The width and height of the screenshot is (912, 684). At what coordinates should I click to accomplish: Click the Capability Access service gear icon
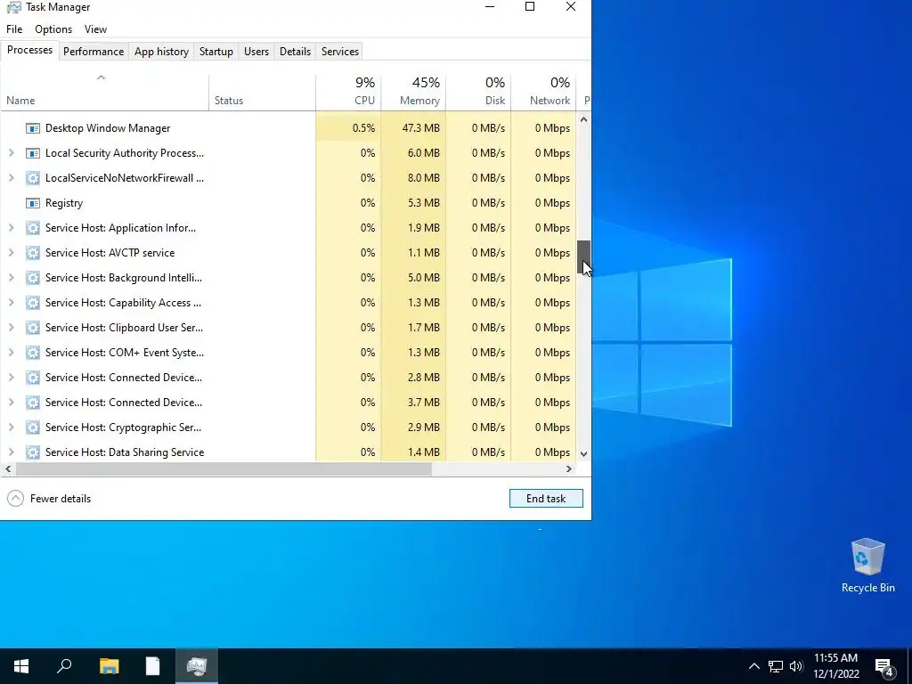point(33,303)
